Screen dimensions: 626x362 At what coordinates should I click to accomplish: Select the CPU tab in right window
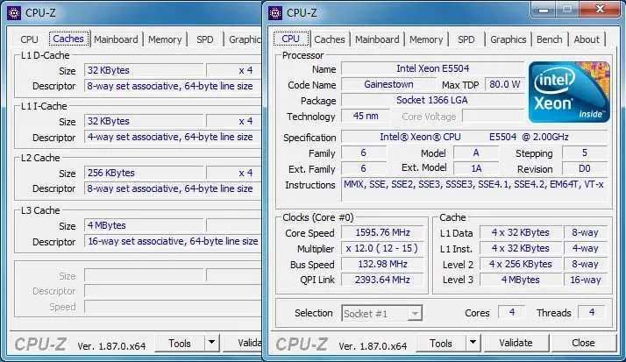291,39
